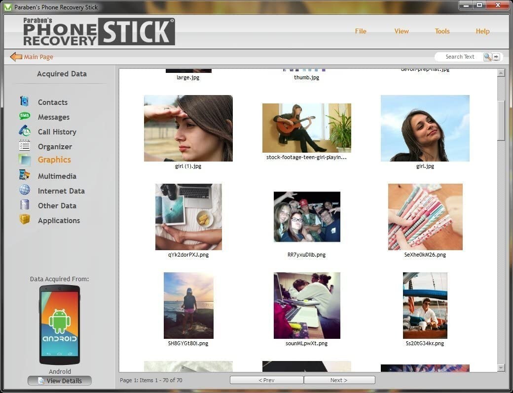Screen dimensions: 513x393
Task: Click the search magnifier icon
Action: click(x=487, y=57)
